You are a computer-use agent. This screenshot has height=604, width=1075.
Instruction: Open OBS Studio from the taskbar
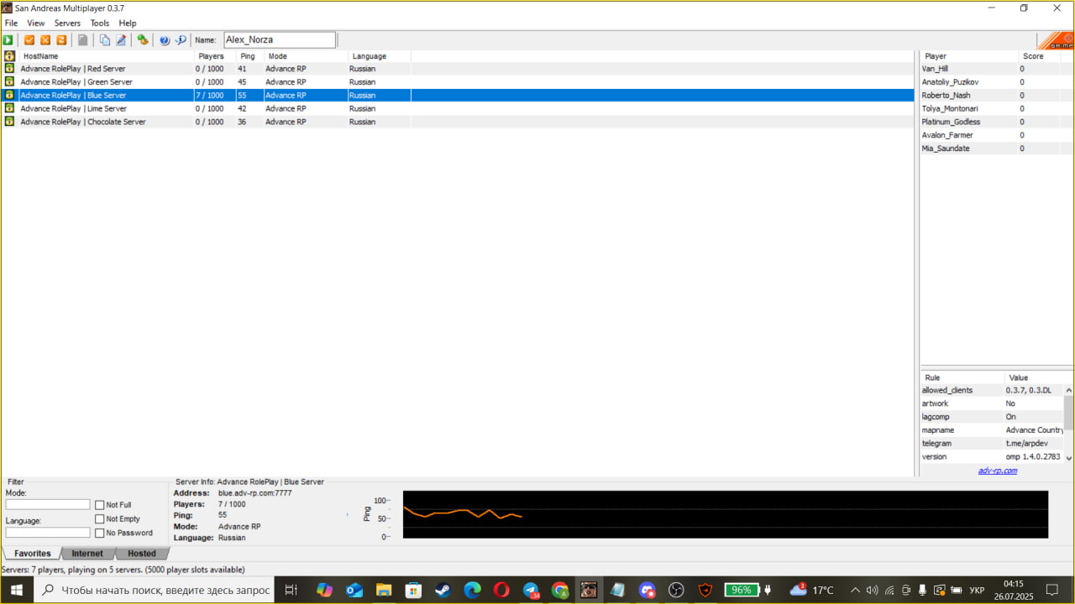[x=676, y=590]
